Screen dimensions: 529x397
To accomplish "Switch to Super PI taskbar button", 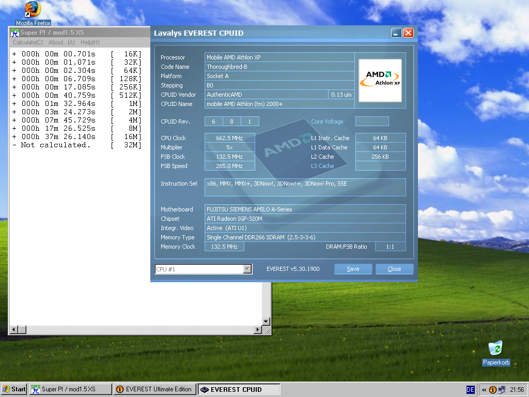I will pyautogui.click(x=70, y=389).
